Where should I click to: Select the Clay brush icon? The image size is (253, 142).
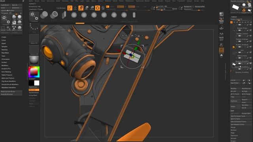[14, 17]
